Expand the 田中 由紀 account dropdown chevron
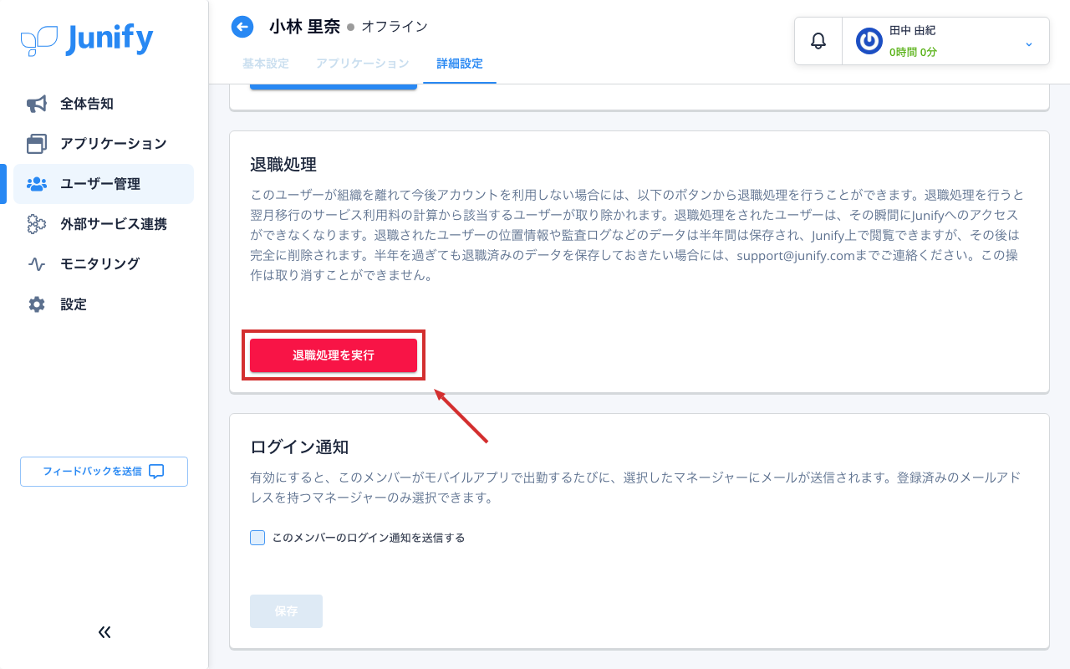 [x=1029, y=43]
